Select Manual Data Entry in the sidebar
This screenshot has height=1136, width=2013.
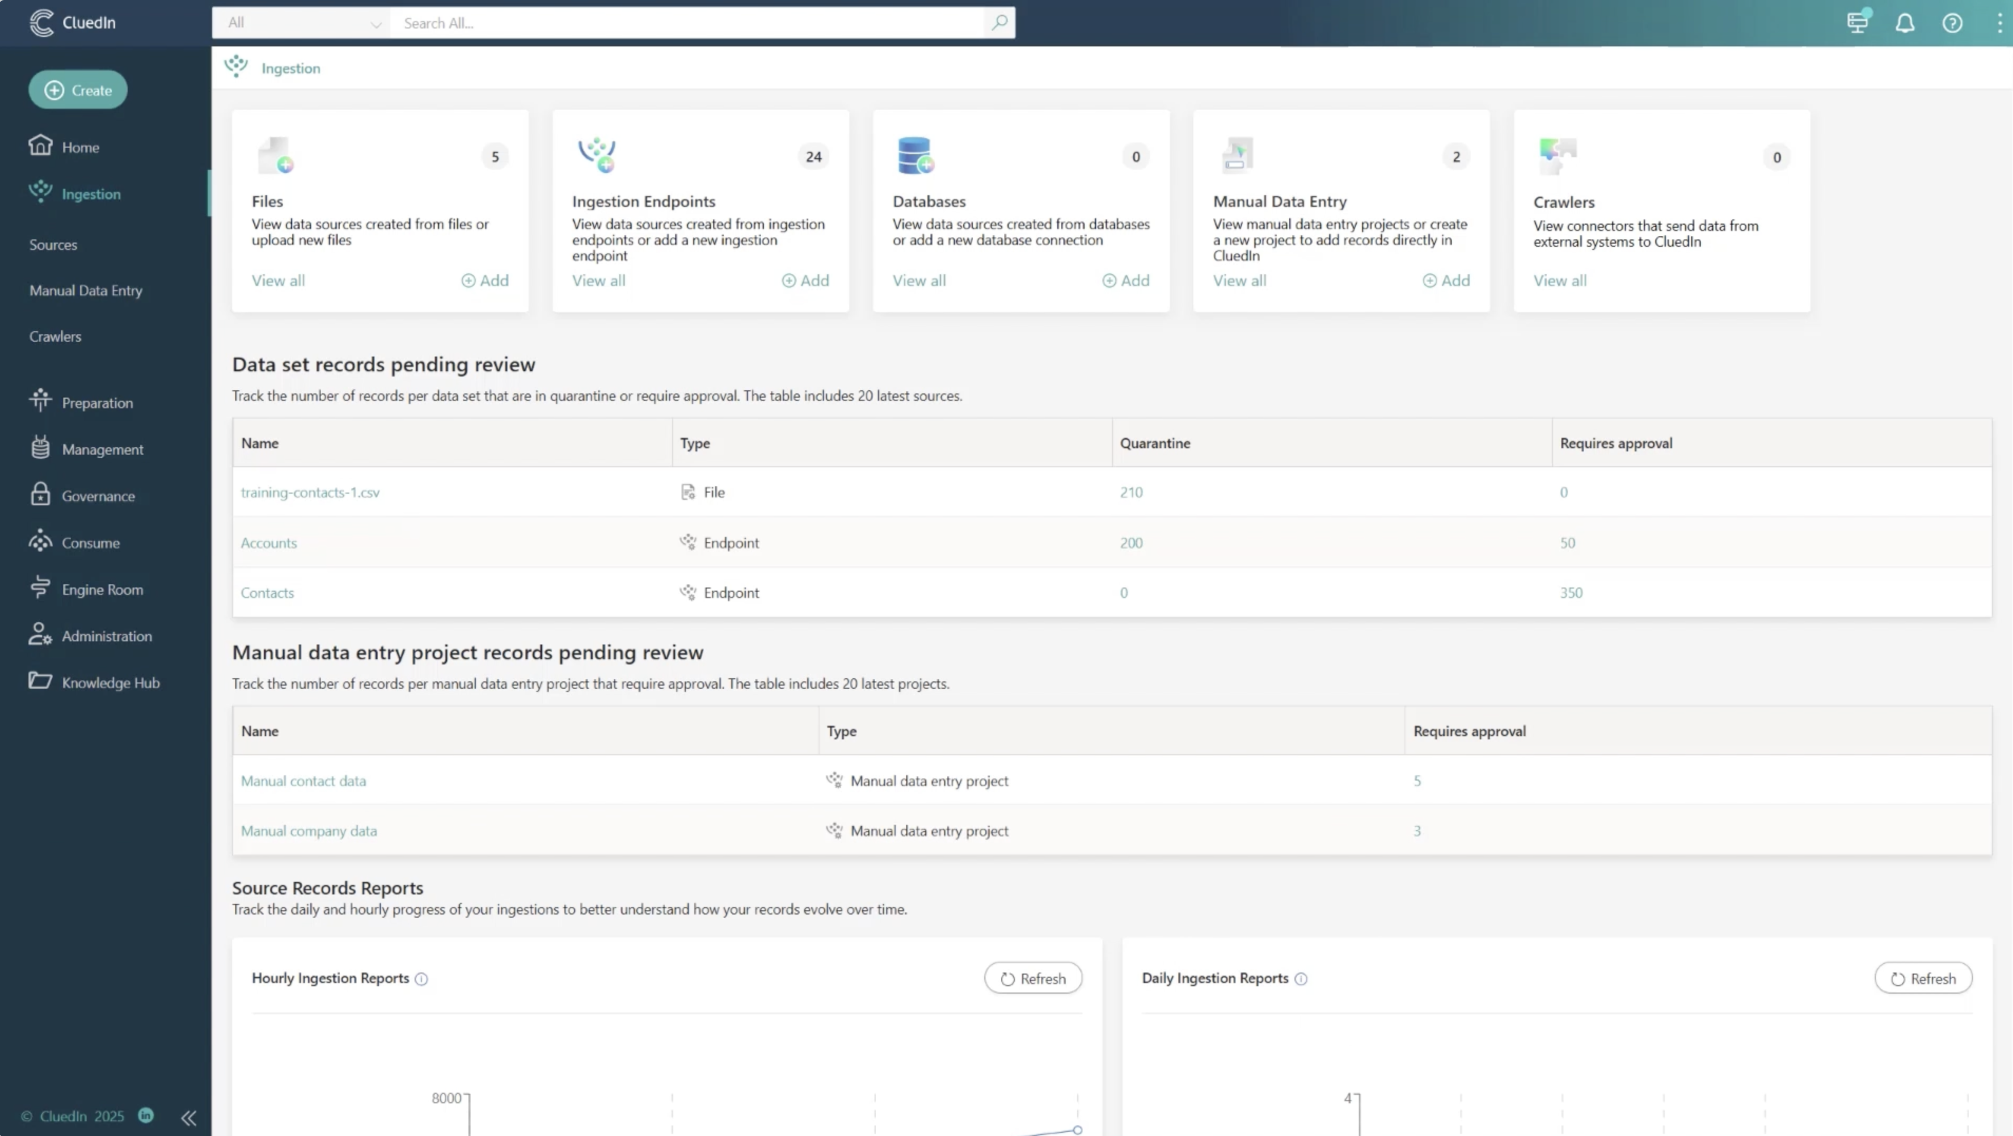pos(85,290)
